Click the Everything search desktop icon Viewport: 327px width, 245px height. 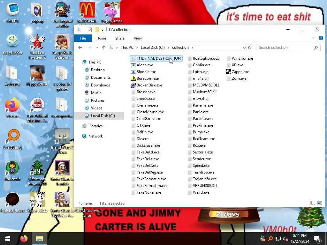coord(12,139)
